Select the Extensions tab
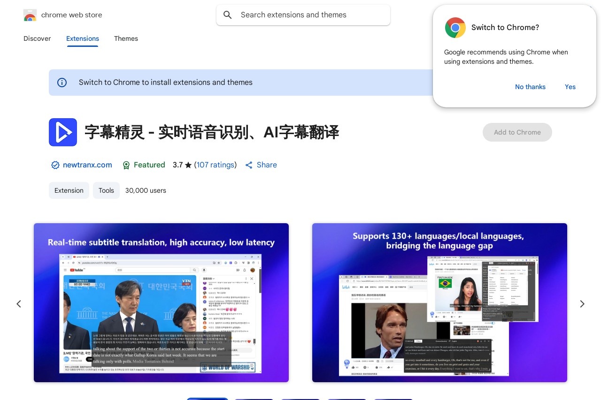The height and width of the screenshot is (400, 601). (x=83, y=38)
